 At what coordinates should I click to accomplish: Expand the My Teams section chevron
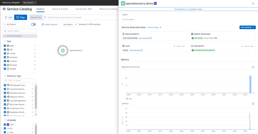(5, 24)
